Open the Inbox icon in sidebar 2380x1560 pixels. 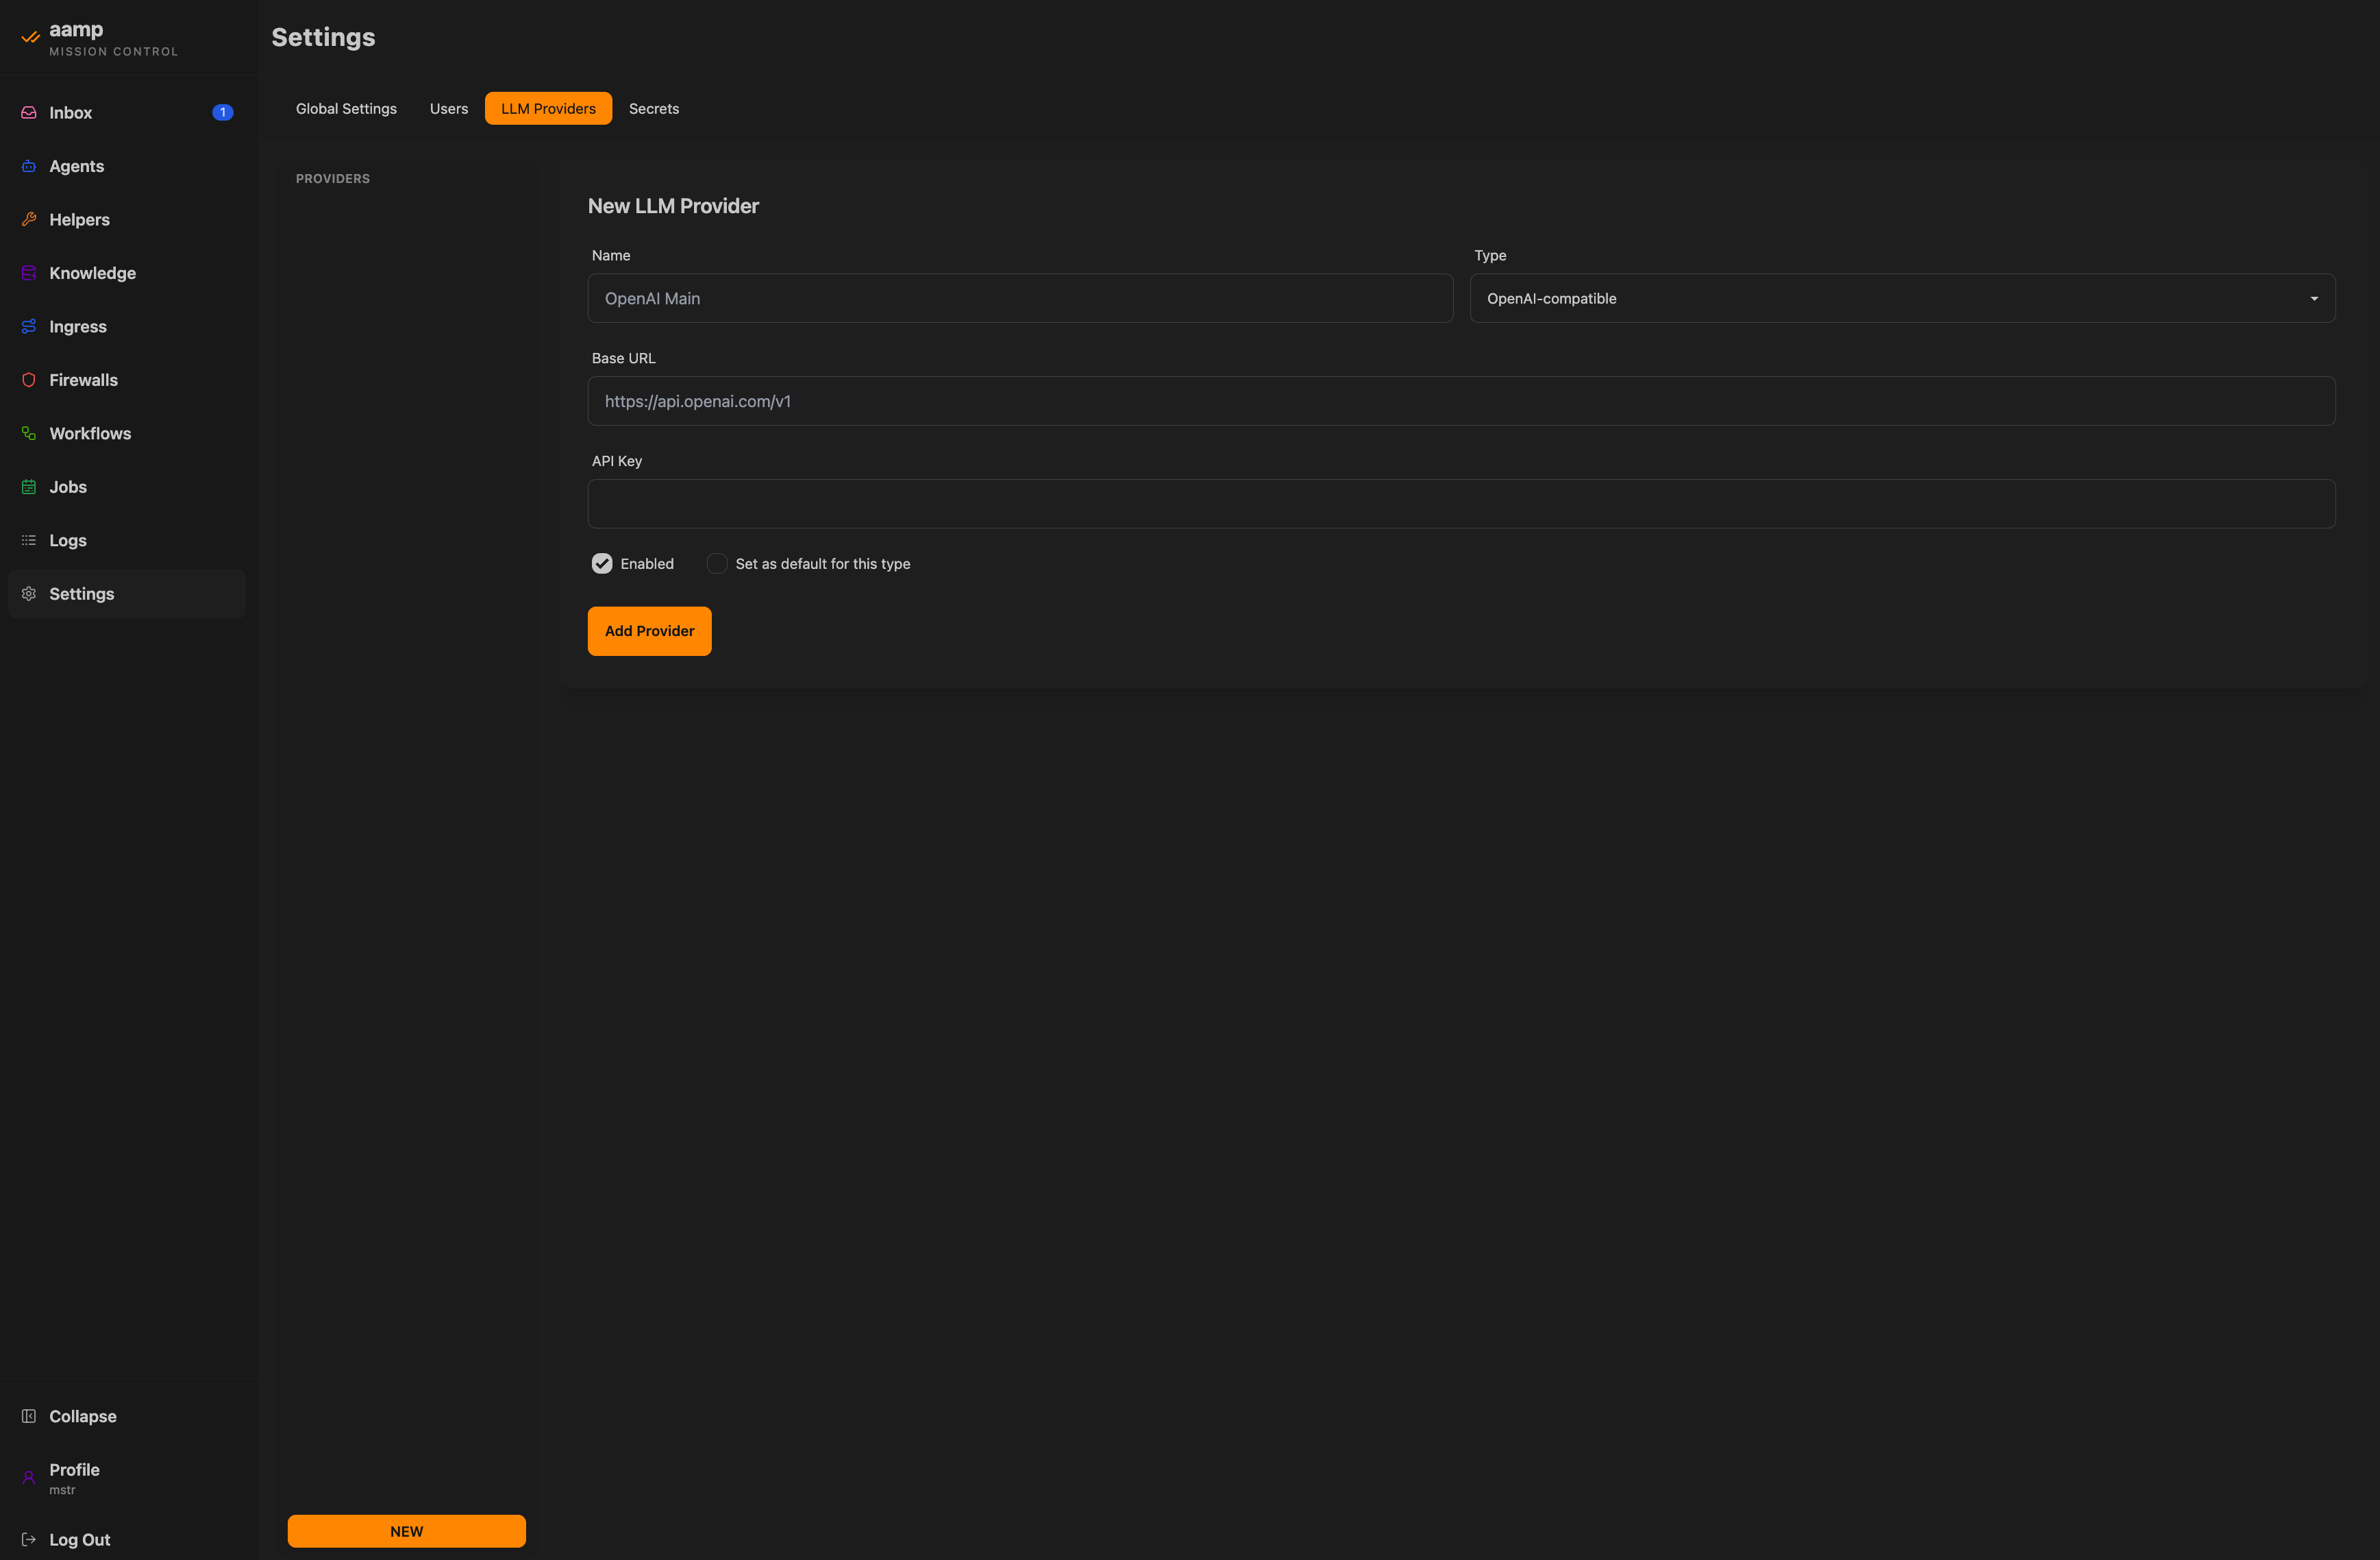(29, 113)
